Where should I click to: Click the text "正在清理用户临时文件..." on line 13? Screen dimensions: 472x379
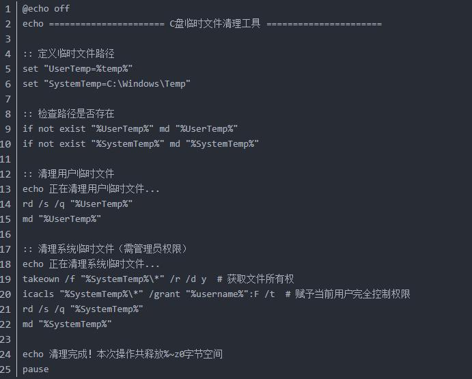[x=105, y=189]
